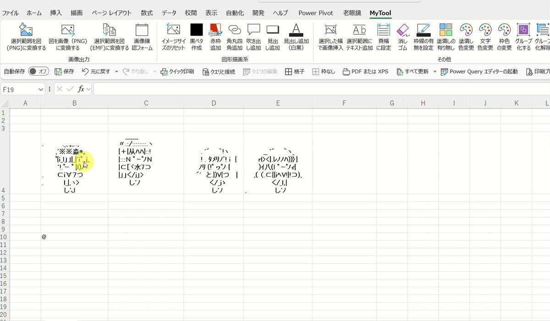Open the Name Box dropdown arrow
This screenshot has height=321, width=550.
point(41,89)
